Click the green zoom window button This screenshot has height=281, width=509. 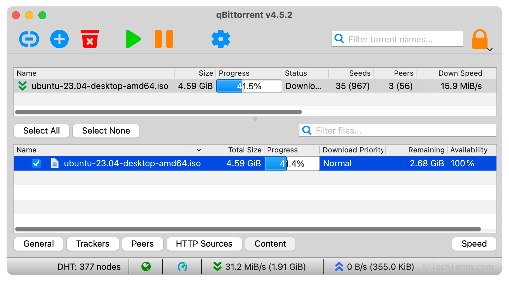pos(42,15)
